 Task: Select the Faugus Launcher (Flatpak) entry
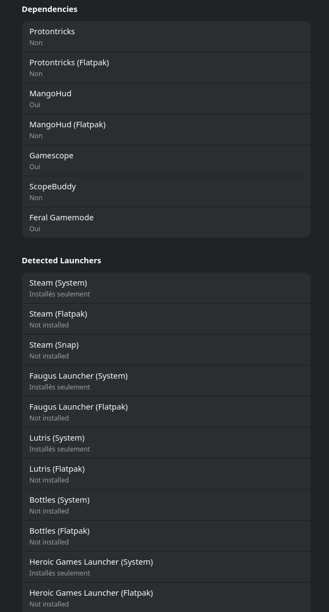tap(166, 412)
